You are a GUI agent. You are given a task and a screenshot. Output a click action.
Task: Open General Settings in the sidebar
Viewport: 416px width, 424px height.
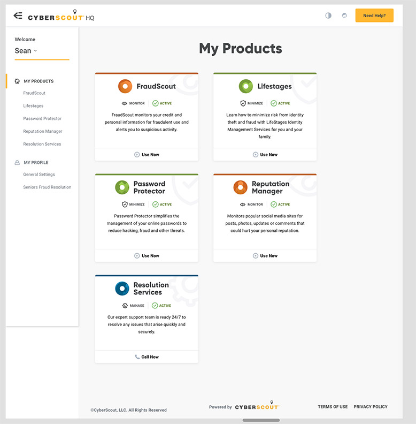point(39,175)
